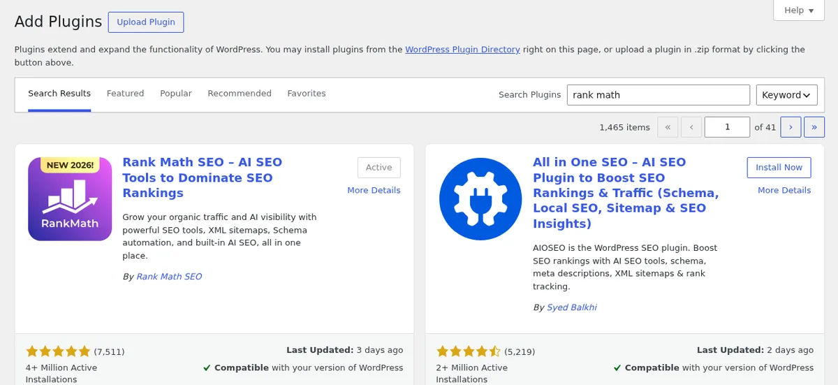Click the Rank Math plugin logo icon

click(x=70, y=199)
